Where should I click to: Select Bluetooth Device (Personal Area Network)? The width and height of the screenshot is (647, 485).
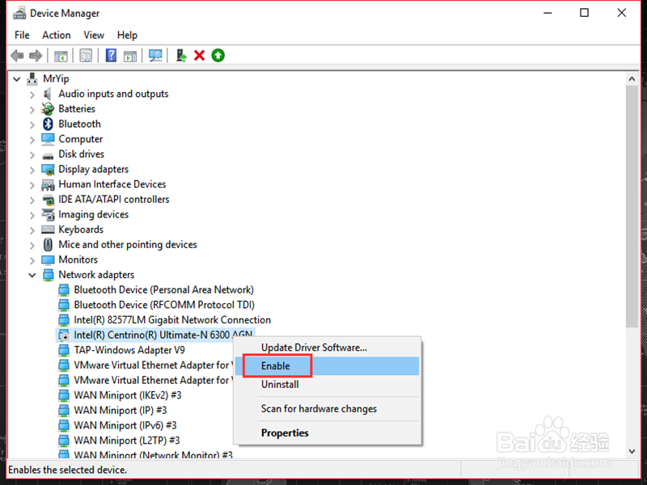click(x=164, y=290)
